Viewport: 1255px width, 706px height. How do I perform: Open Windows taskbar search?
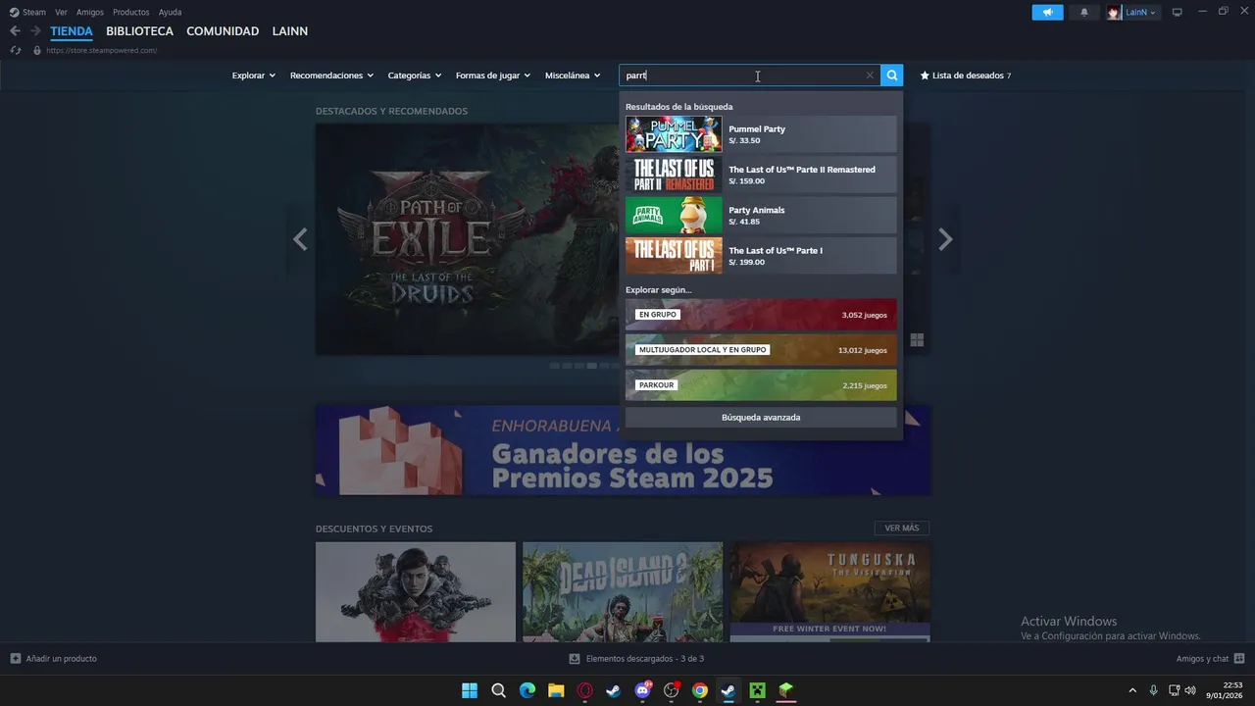click(x=498, y=690)
